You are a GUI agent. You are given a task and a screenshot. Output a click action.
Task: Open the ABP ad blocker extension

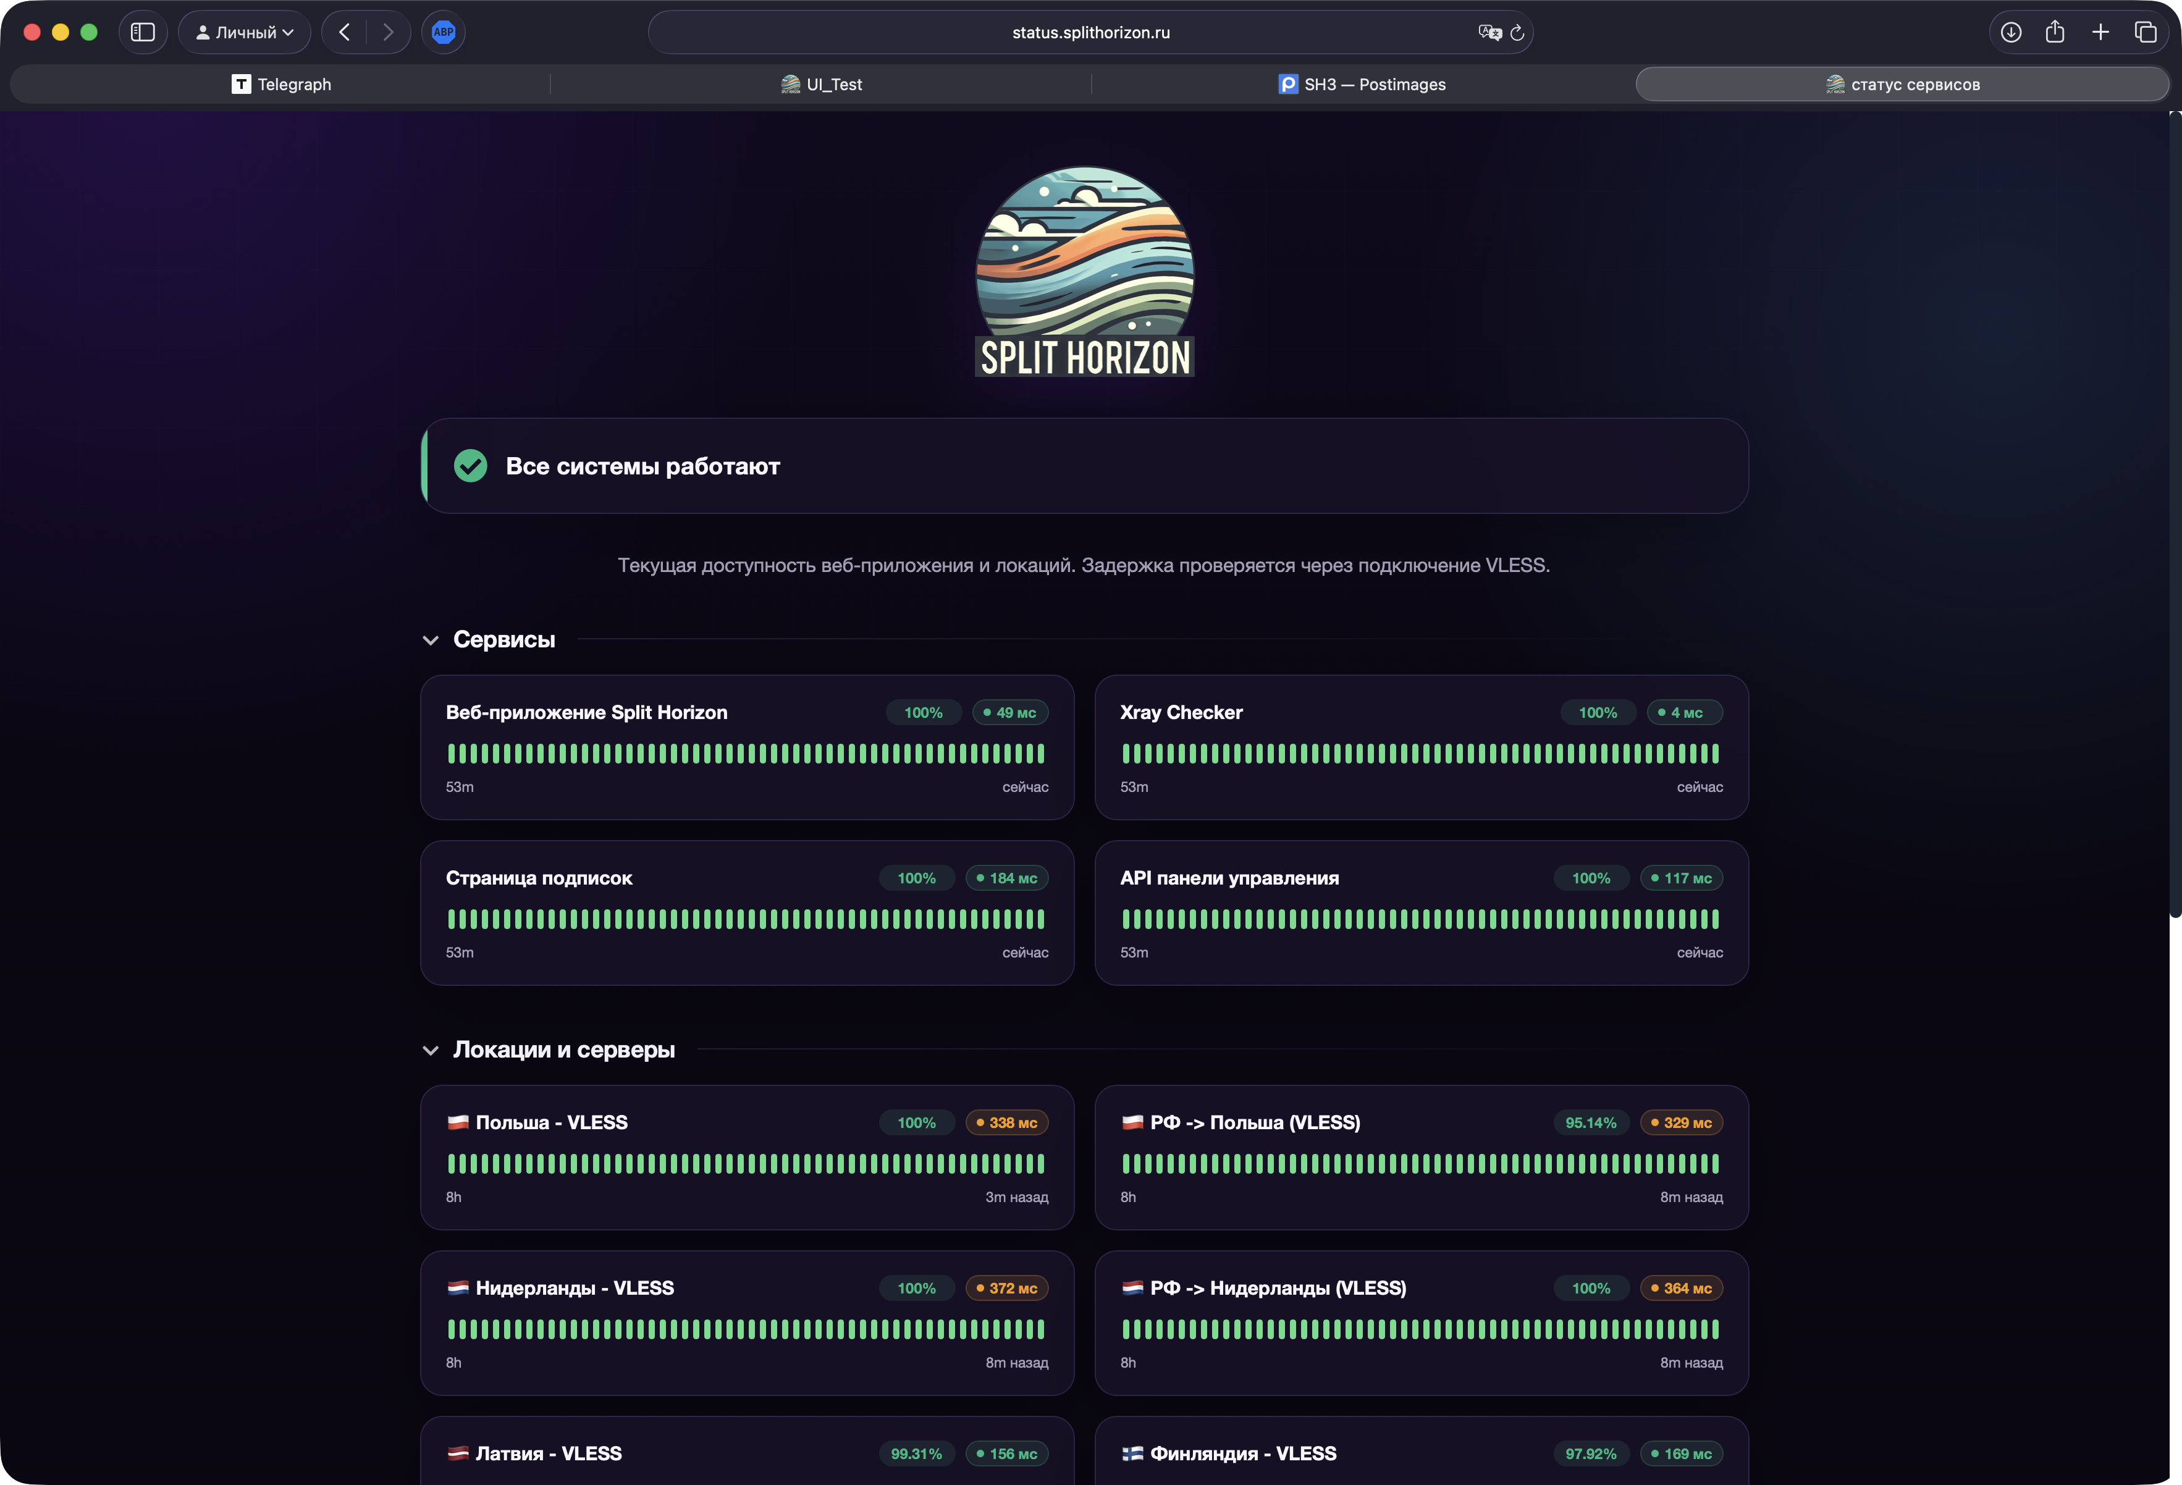point(443,32)
